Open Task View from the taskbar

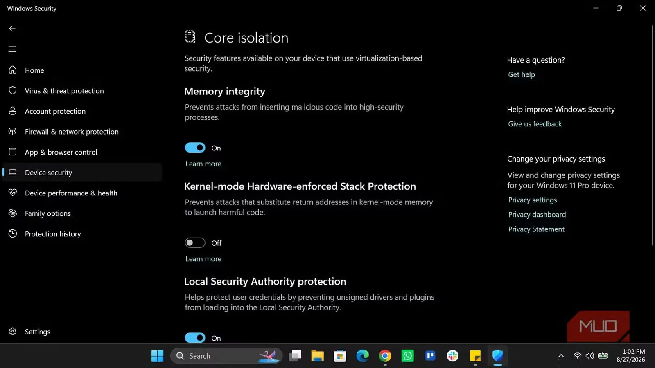295,356
